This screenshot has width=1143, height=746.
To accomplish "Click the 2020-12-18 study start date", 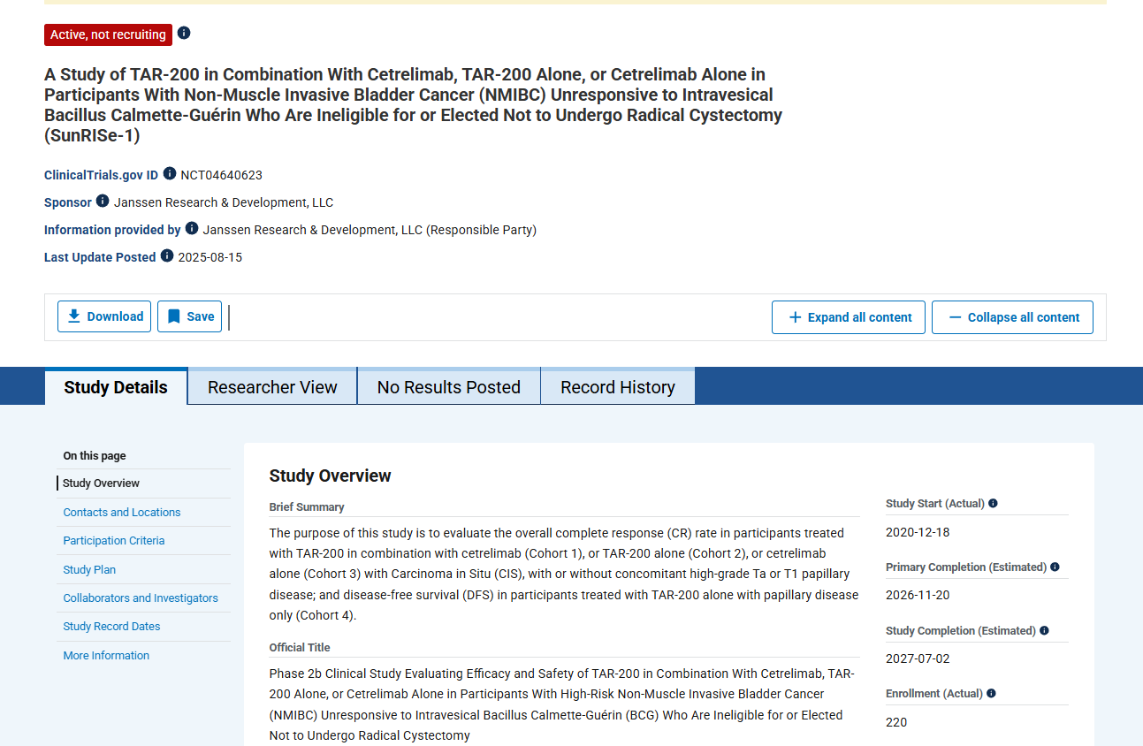I will [x=918, y=532].
